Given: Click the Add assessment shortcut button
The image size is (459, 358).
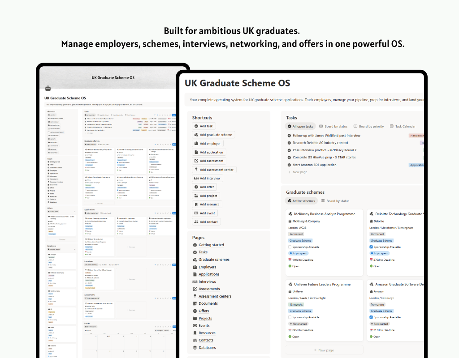Looking at the screenshot, I should coord(209,161).
